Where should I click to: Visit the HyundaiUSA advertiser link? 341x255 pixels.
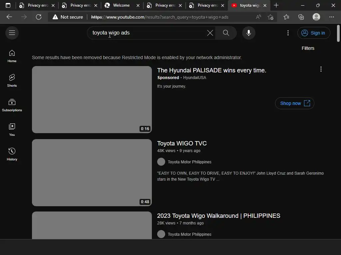[x=194, y=78]
